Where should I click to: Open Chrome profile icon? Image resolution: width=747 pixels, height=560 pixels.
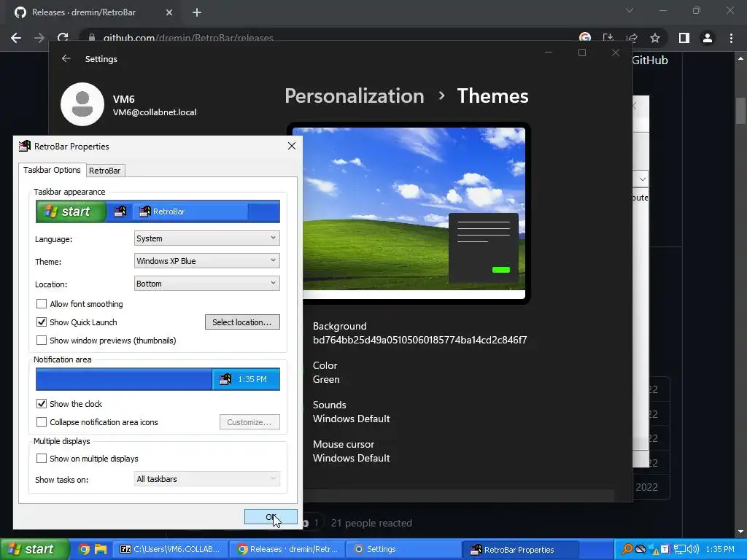pos(708,38)
